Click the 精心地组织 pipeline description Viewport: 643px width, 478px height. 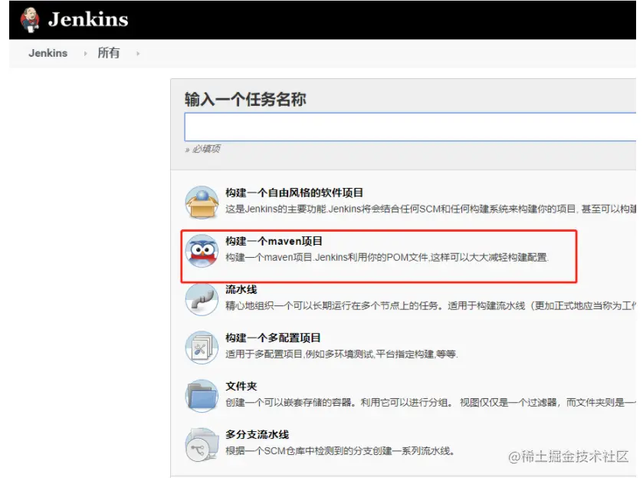pyautogui.click(x=431, y=306)
